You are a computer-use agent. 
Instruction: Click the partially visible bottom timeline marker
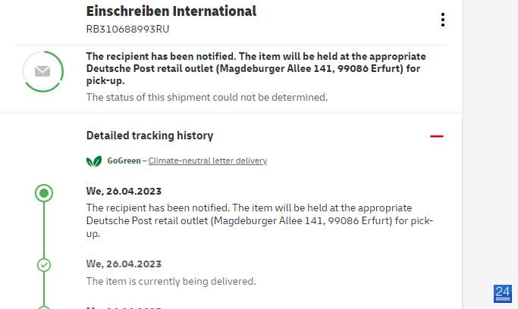tap(44, 307)
